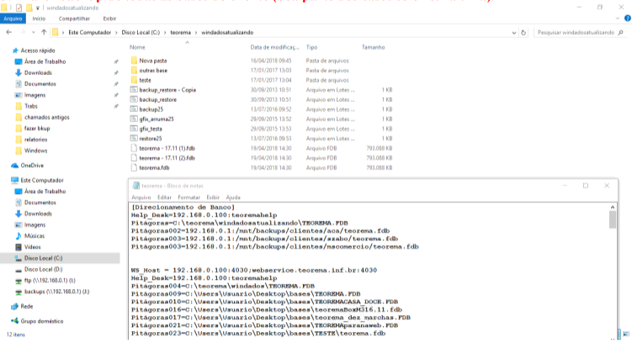Click the properties checkmark quick access icon

[x=19, y=8]
